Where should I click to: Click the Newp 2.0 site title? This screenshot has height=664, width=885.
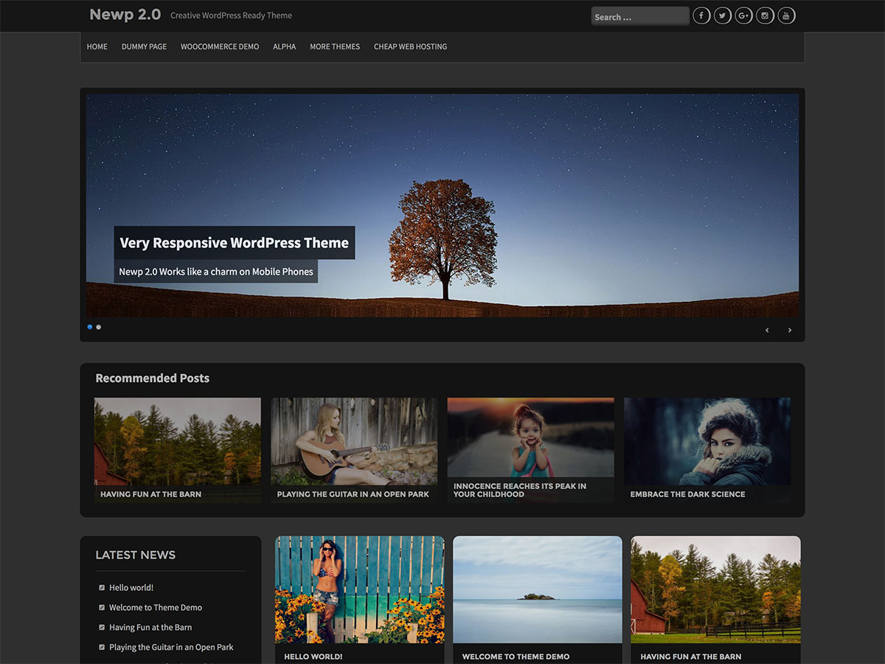coord(125,14)
